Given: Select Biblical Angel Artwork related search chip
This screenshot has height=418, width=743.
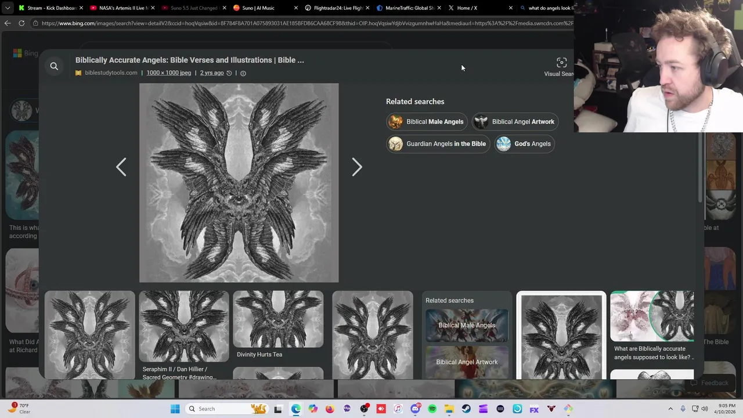Looking at the screenshot, I should click(515, 122).
